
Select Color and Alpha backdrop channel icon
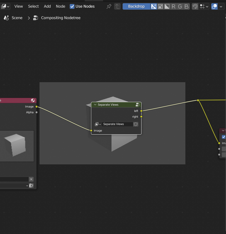tap(154, 7)
